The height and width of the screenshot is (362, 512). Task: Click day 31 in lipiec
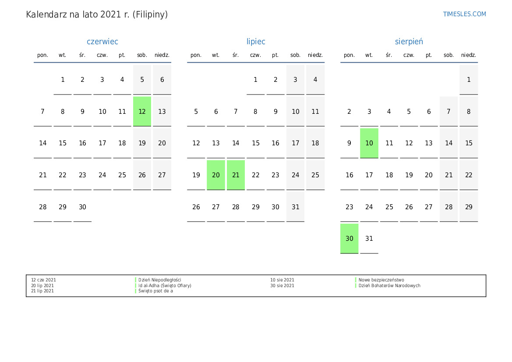coord(296,207)
